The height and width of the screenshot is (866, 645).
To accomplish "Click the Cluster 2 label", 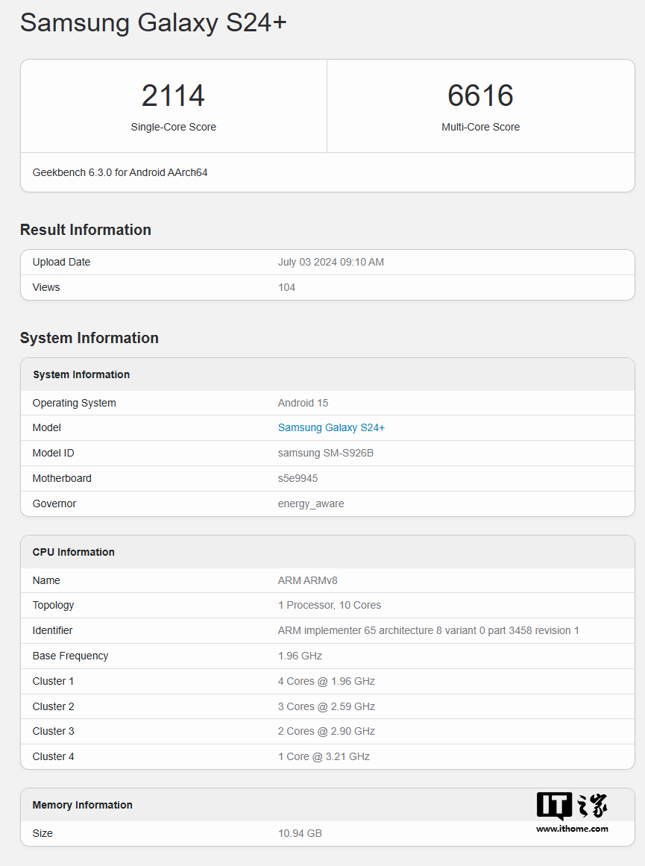I will [53, 707].
